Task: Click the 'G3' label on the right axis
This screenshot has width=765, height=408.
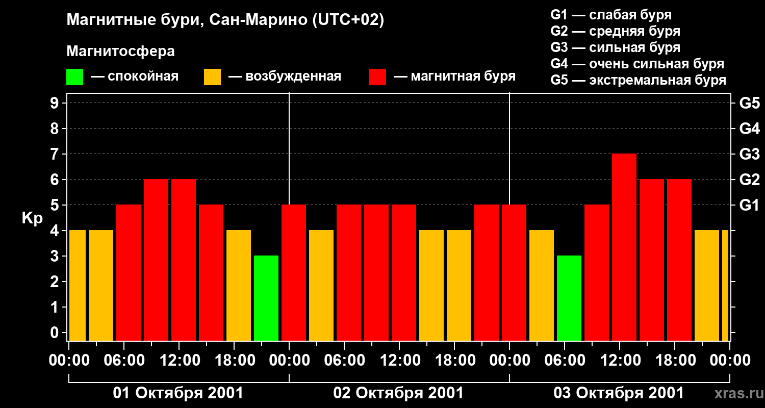Action: pyautogui.click(x=749, y=154)
